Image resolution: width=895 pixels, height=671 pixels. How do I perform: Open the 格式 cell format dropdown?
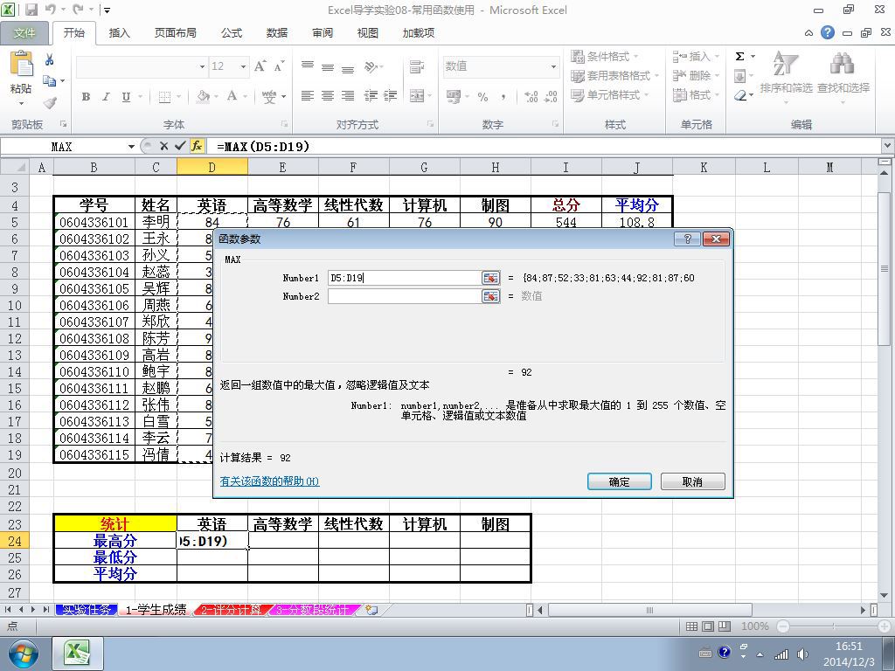[696, 94]
